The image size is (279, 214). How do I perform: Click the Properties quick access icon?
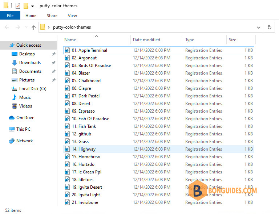click(x=18, y=6)
